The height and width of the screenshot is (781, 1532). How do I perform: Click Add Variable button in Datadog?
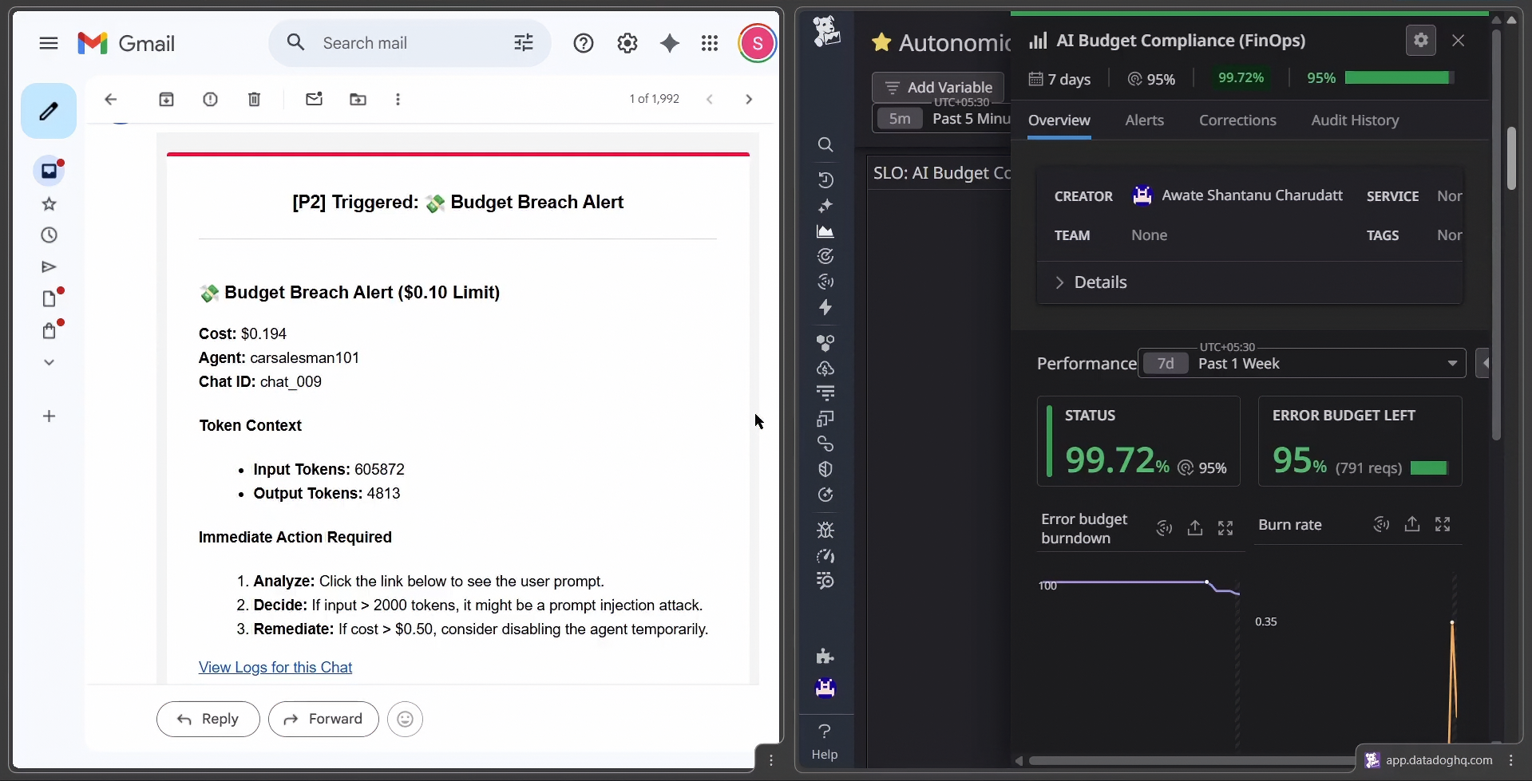pyautogui.click(x=938, y=87)
